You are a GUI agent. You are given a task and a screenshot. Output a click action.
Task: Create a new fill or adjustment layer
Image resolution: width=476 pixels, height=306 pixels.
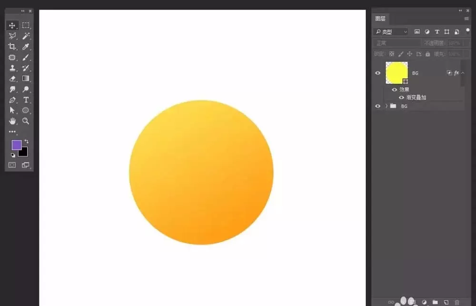tap(424, 302)
